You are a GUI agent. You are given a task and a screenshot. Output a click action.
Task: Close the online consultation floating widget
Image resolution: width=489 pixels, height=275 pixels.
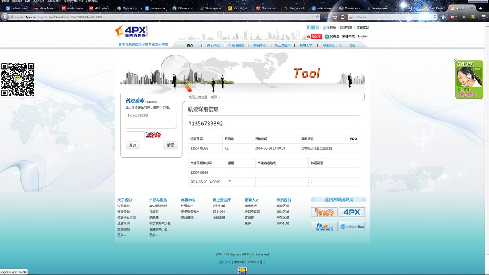456,61
